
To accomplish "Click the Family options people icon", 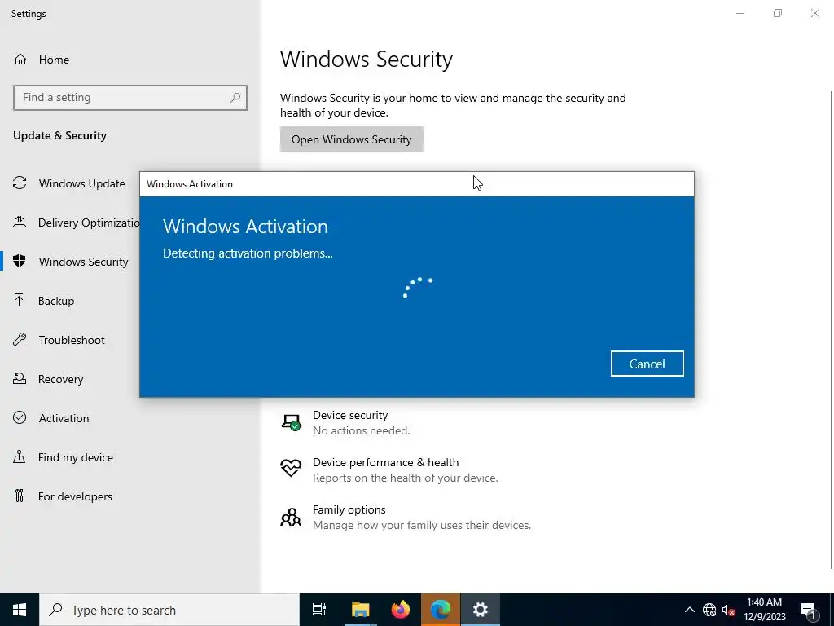I will 291,517.
